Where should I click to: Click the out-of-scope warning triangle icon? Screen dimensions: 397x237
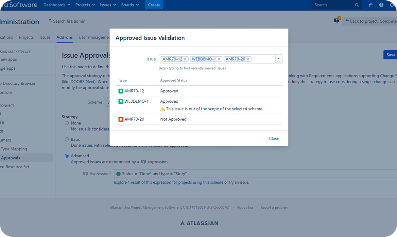pos(163,109)
